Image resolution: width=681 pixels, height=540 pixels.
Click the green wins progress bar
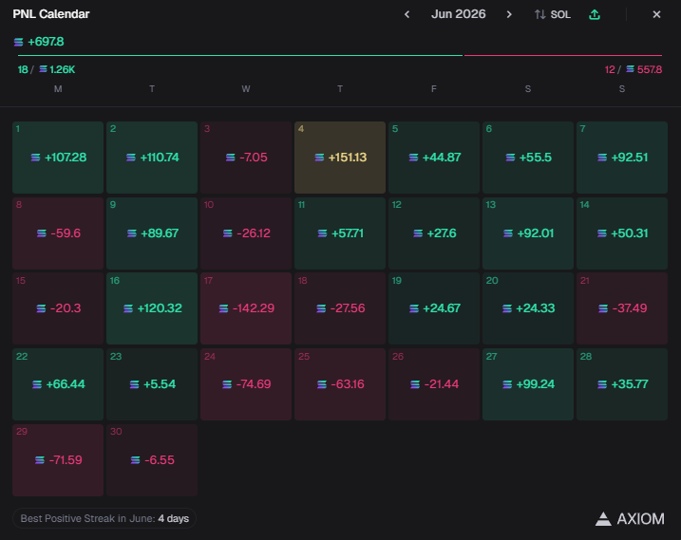240,56
